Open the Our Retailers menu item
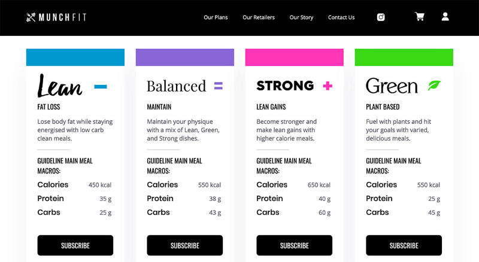The image size is (479, 262). [x=259, y=17]
